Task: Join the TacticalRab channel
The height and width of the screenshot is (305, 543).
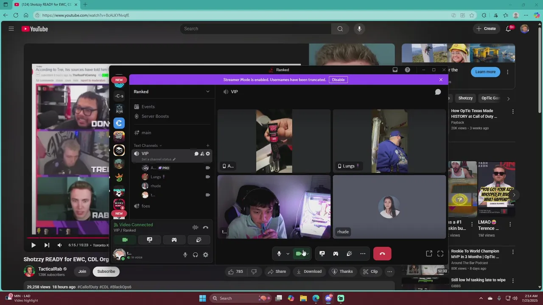Action: coord(82,272)
